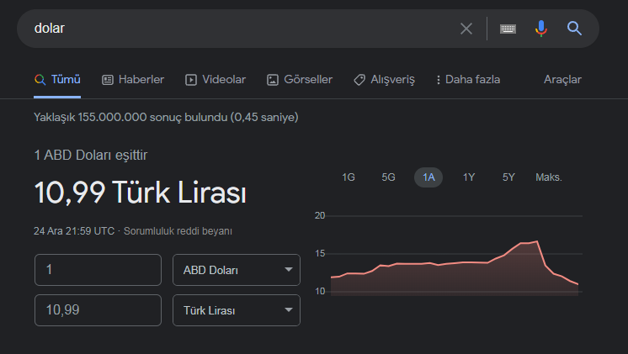Open the Sorumluluk reddi beyanı link
The image size is (628, 354).
pyautogui.click(x=178, y=231)
